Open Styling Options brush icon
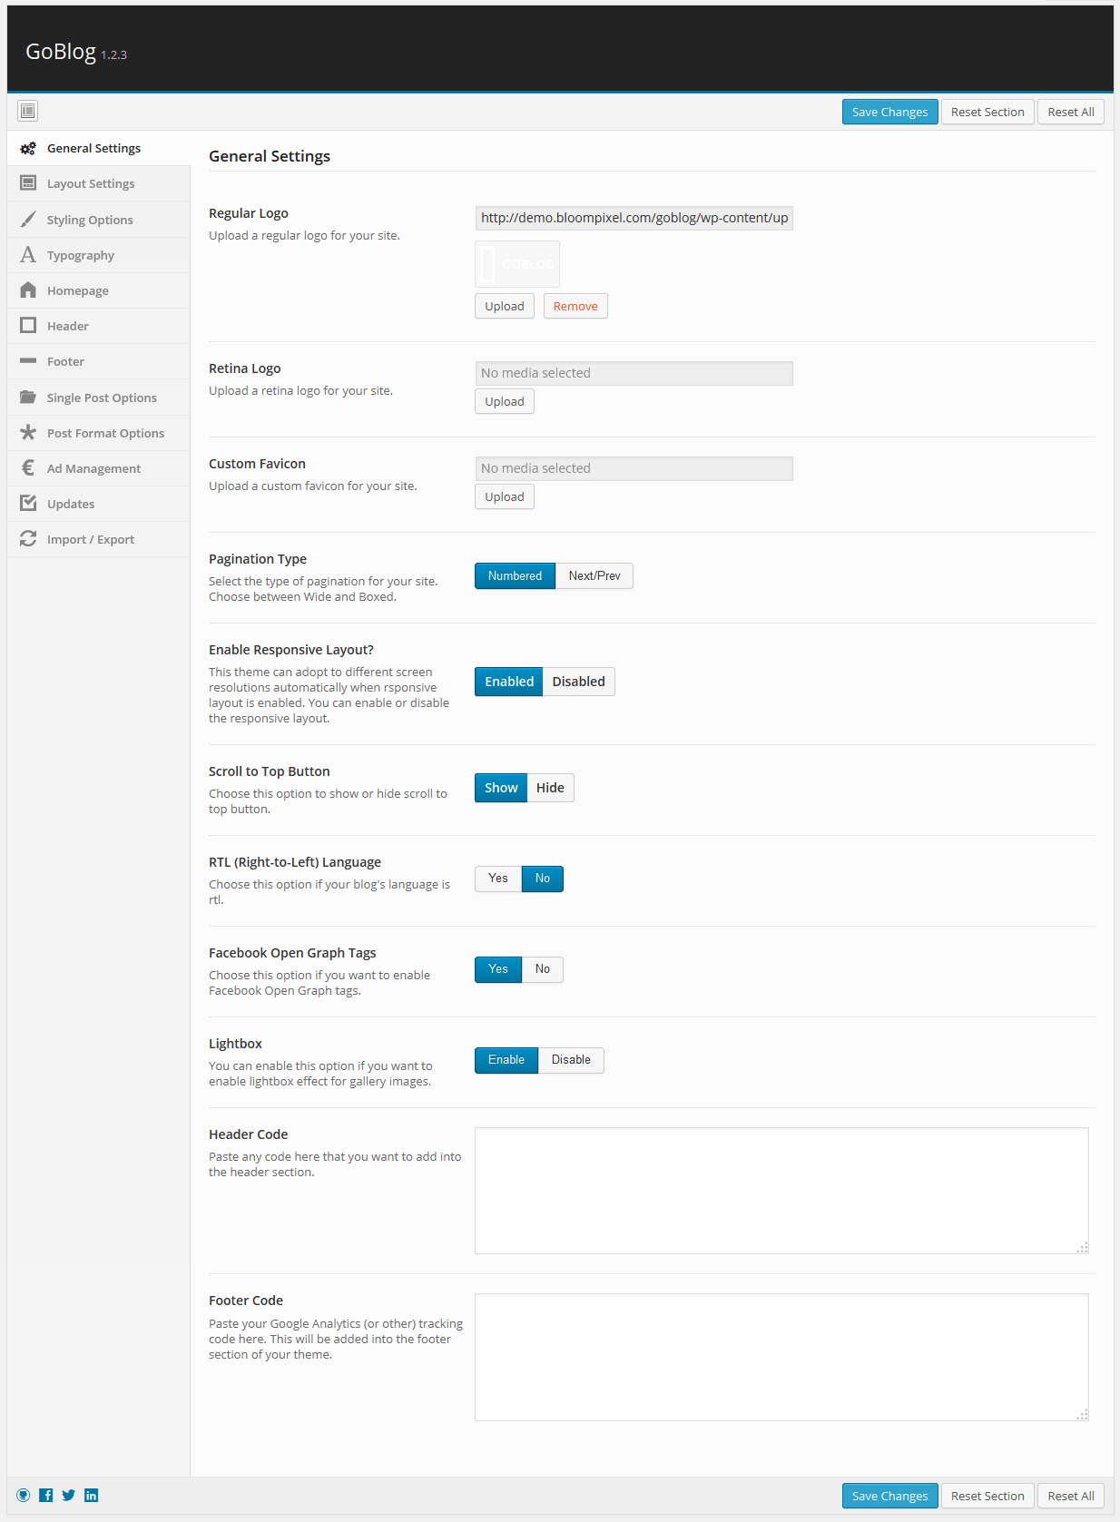The height and width of the screenshot is (1522, 1120). pyautogui.click(x=28, y=220)
